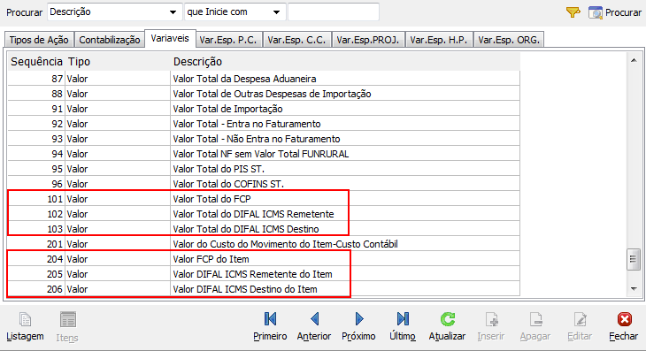646x351 pixels.
Task: Jump to Último record
Action: tap(403, 326)
